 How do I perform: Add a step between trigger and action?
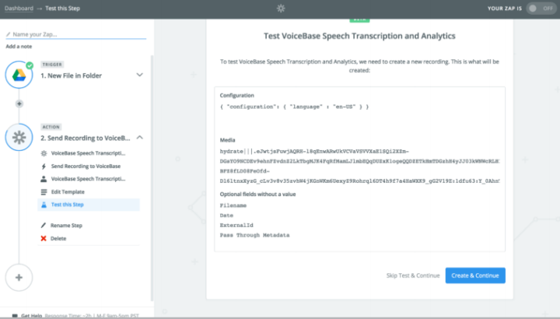[x=19, y=103]
